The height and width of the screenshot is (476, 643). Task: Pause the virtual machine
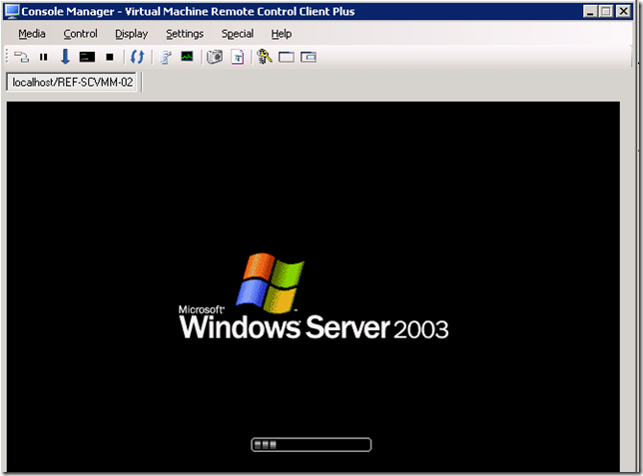[44, 57]
